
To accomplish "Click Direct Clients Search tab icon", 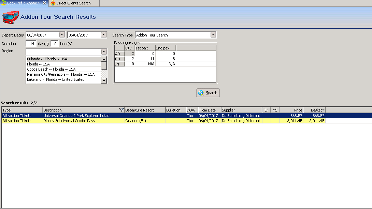I will pyautogui.click(x=53, y=3).
